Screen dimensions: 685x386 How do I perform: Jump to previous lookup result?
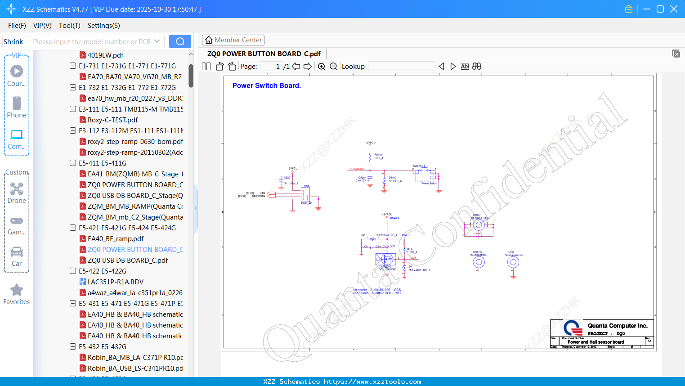click(441, 66)
